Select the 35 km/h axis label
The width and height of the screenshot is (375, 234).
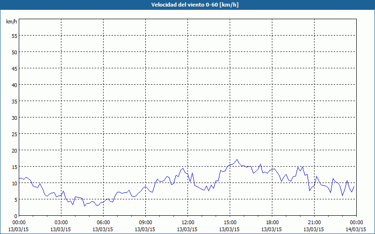pos(15,102)
